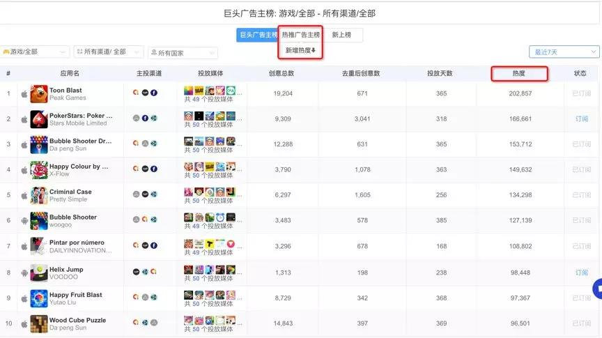Click the 应用名 column header
Image resolution: width=602 pixels, height=338 pixels.
tap(70, 73)
